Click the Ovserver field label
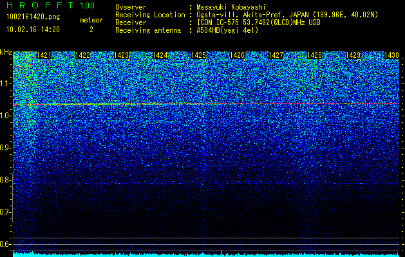Viewport: 405px width, 257px height. 131,7
